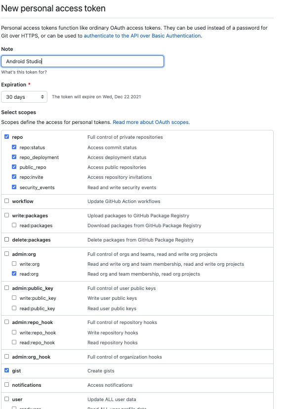Enable the notifications scope checkbox
This screenshot has width=290, height=409.
(7, 385)
